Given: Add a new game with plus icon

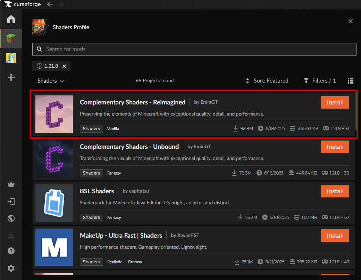Looking at the screenshot, I should click(11, 77).
